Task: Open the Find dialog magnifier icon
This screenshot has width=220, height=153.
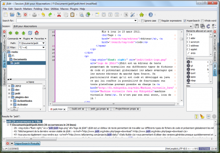Action: (x=81, y=15)
